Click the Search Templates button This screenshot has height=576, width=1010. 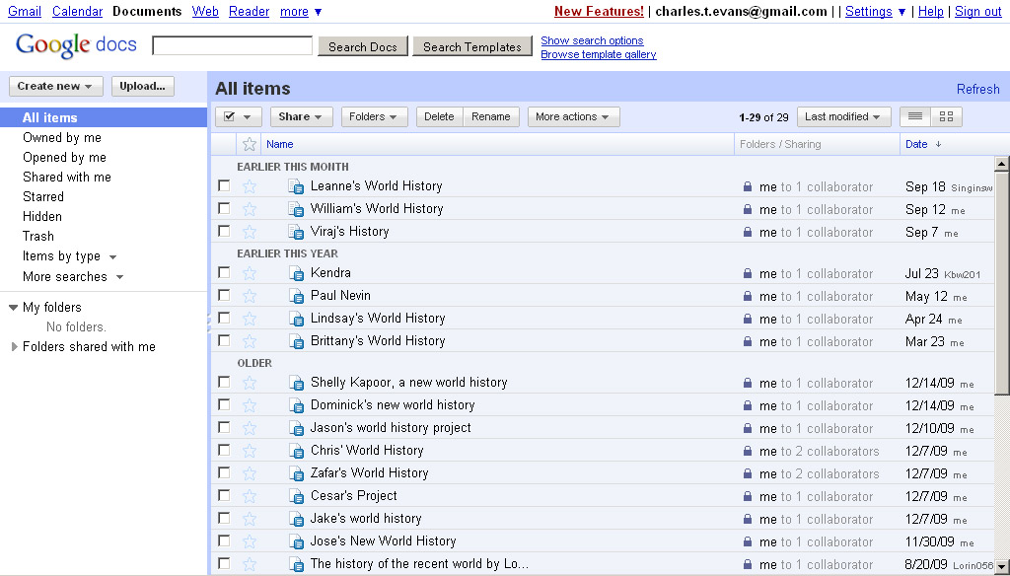[x=472, y=47]
